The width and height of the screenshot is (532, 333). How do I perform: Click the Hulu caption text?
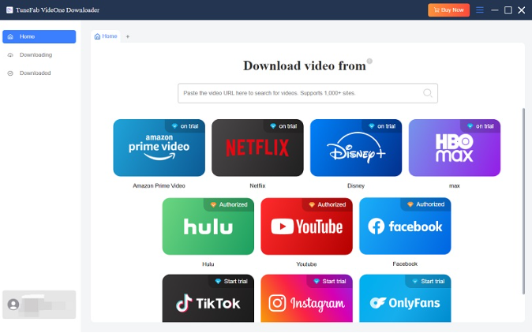pos(208,264)
